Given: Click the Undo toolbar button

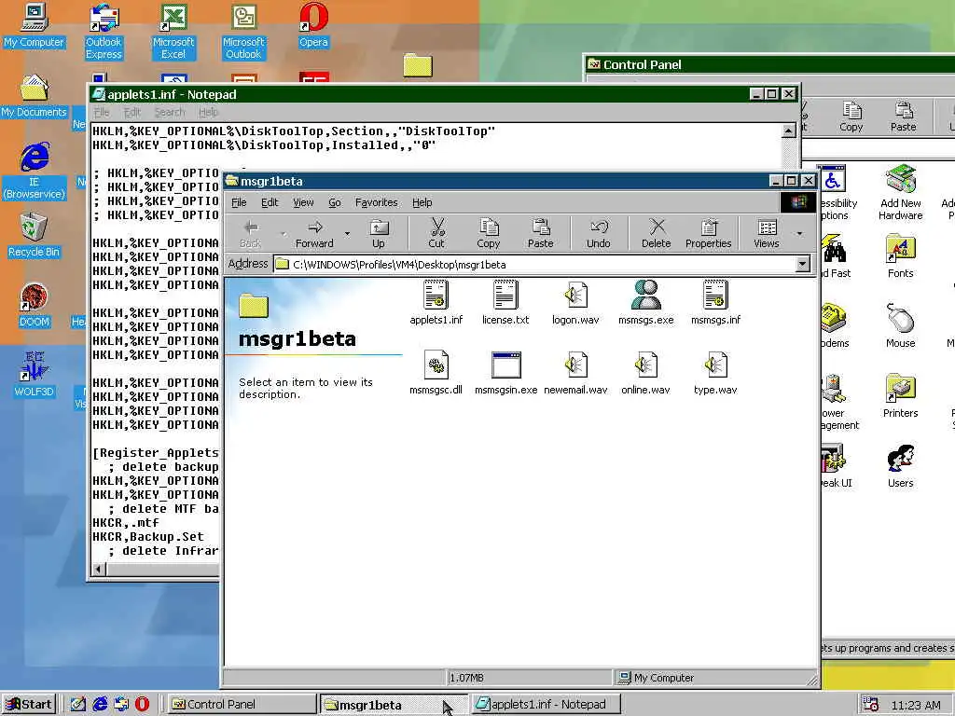Looking at the screenshot, I should (598, 234).
